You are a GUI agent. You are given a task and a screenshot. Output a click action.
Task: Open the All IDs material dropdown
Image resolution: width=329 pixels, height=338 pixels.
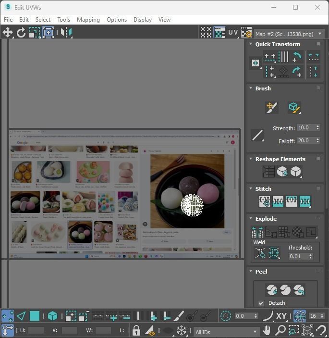click(x=226, y=332)
